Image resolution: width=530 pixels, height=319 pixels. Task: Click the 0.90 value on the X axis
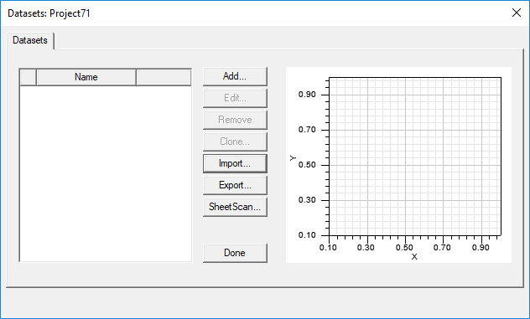coord(481,248)
